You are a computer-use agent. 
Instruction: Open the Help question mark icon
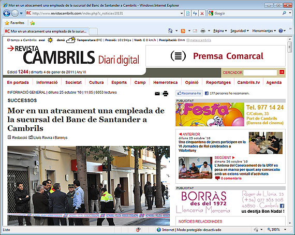[281, 31]
